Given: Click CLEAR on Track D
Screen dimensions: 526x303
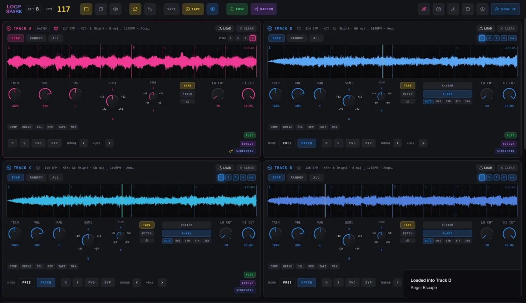Looking at the screenshot, I should [507, 168].
